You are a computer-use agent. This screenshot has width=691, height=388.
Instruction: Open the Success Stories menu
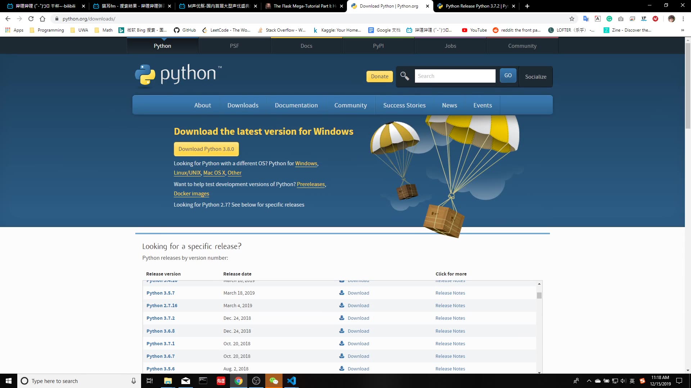[404, 105]
